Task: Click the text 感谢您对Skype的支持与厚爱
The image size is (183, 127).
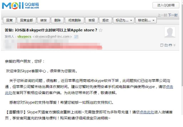Action: [33, 102]
